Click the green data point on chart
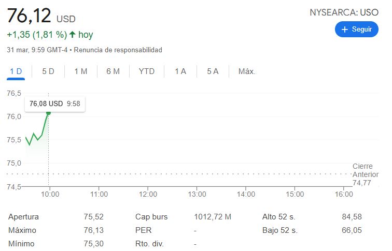This screenshot has height=251, width=392. tap(49, 113)
